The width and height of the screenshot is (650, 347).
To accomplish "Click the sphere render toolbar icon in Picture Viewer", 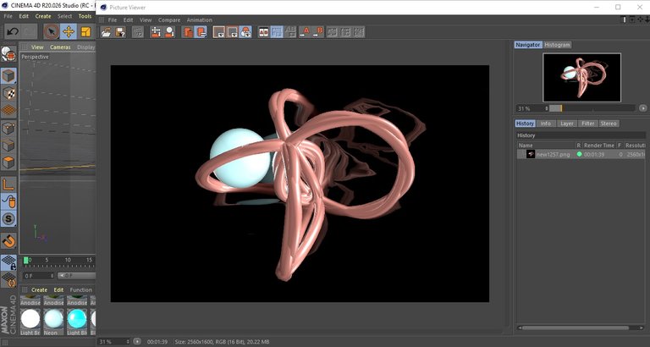I will point(169,32).
